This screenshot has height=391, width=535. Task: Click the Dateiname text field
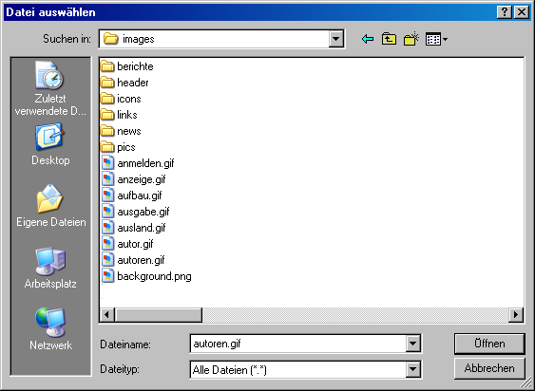[x=297, y=344]
